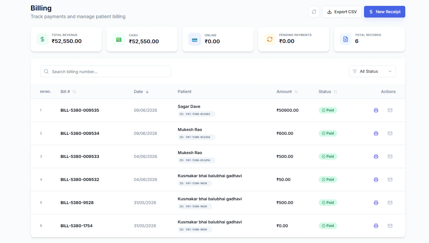Click Mukesh Rao in BILL-5380-009534 row
429x243 pixels.
190,130
